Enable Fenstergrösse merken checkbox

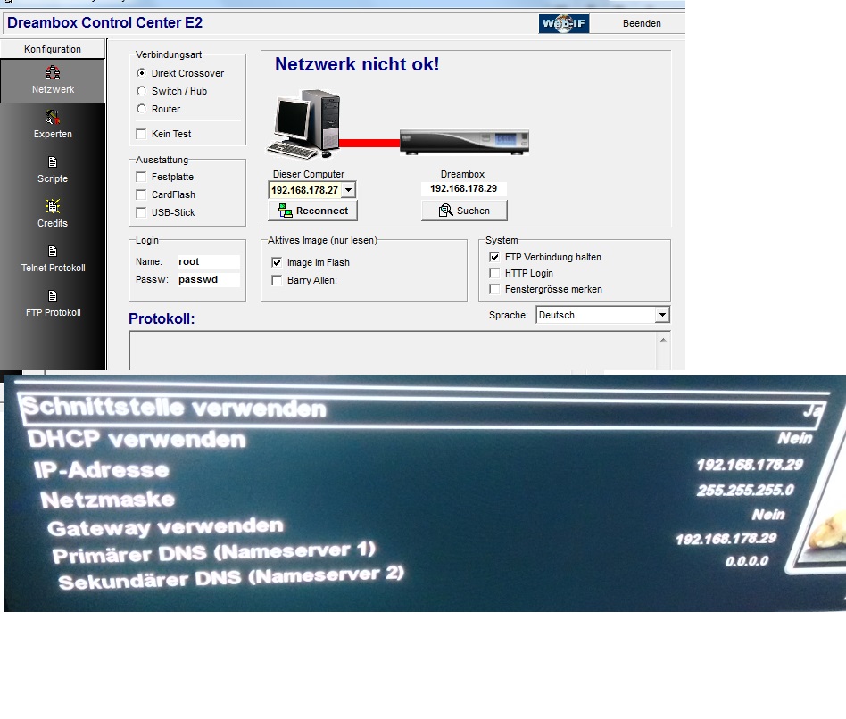pos(494,289)
